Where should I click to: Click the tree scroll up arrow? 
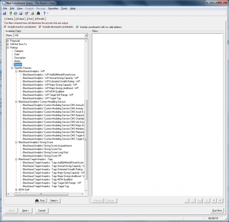click(86, 41)
